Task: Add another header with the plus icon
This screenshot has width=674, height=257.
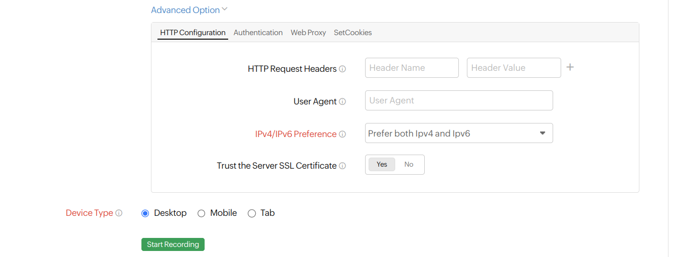Action: [570, 67]
